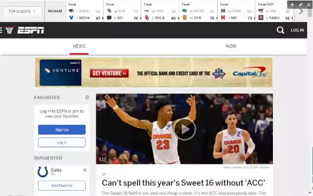Dismiss the Colts suggestion with X

point(85,170)
